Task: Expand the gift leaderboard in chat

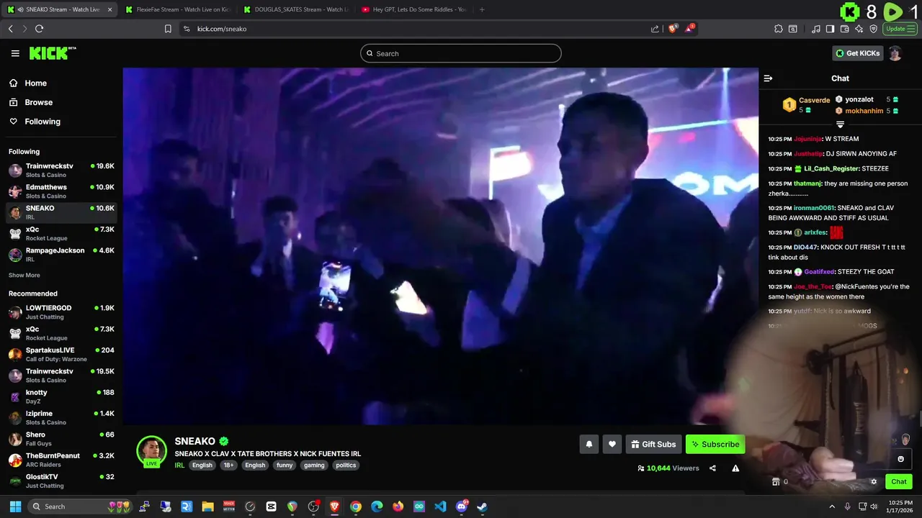Action: click(x=840, y=124)
